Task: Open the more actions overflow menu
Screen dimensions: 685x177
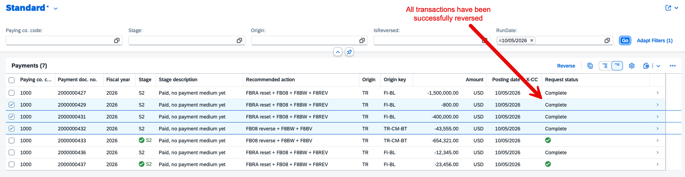Action: pos(673,66)
